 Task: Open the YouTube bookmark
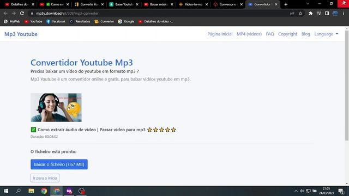33,21
